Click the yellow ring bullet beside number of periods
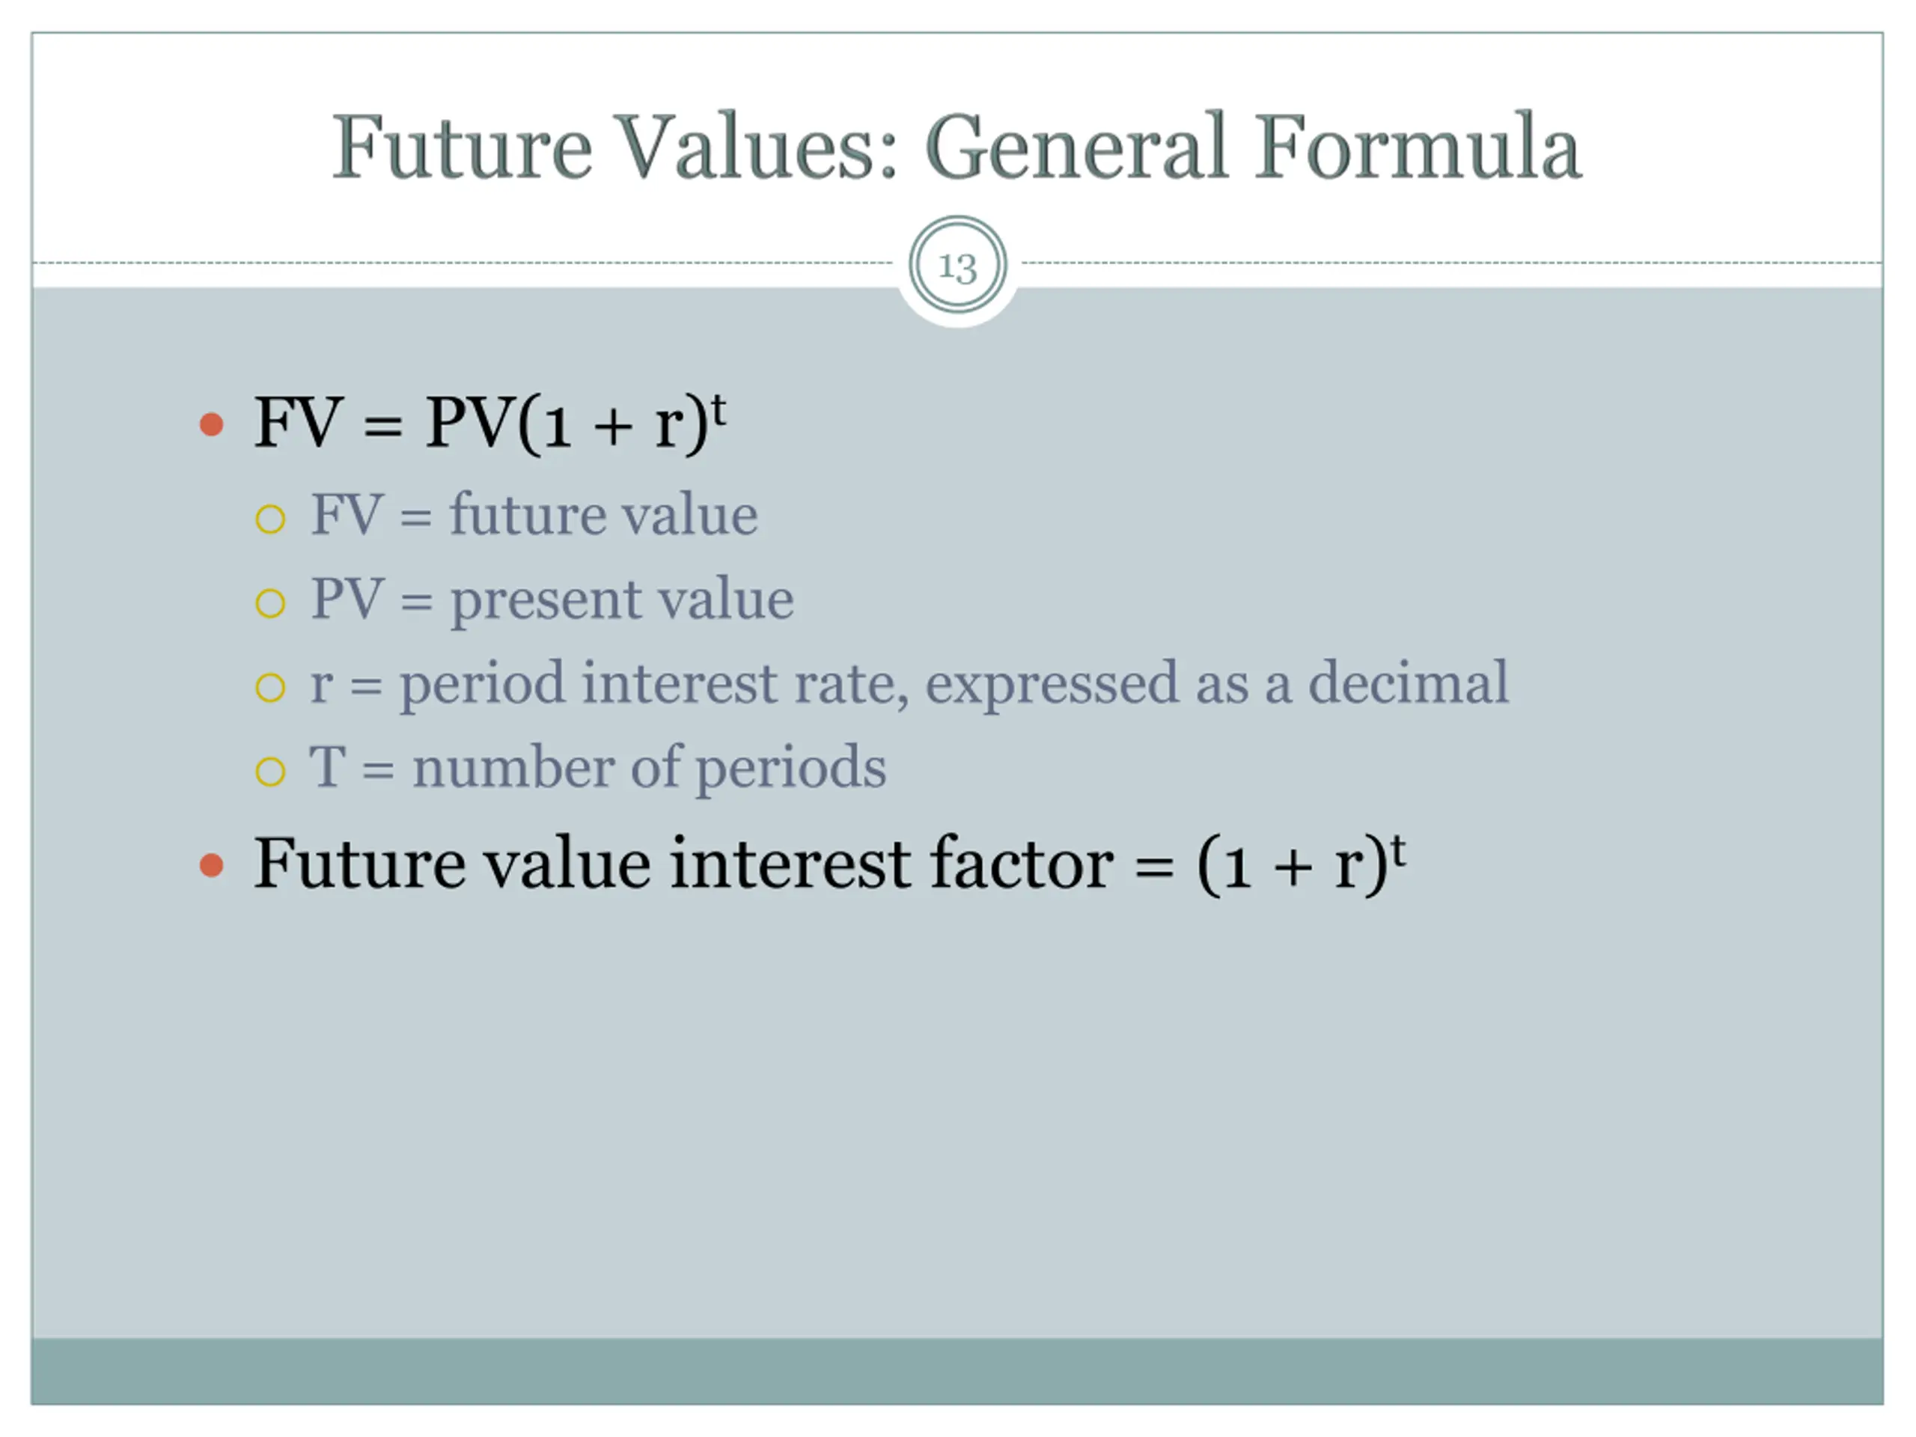Viewport: 1916px width, 1437px height. pos(270,771)
